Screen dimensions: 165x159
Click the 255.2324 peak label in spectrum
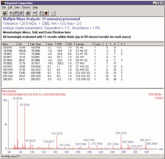click(121, 133)
